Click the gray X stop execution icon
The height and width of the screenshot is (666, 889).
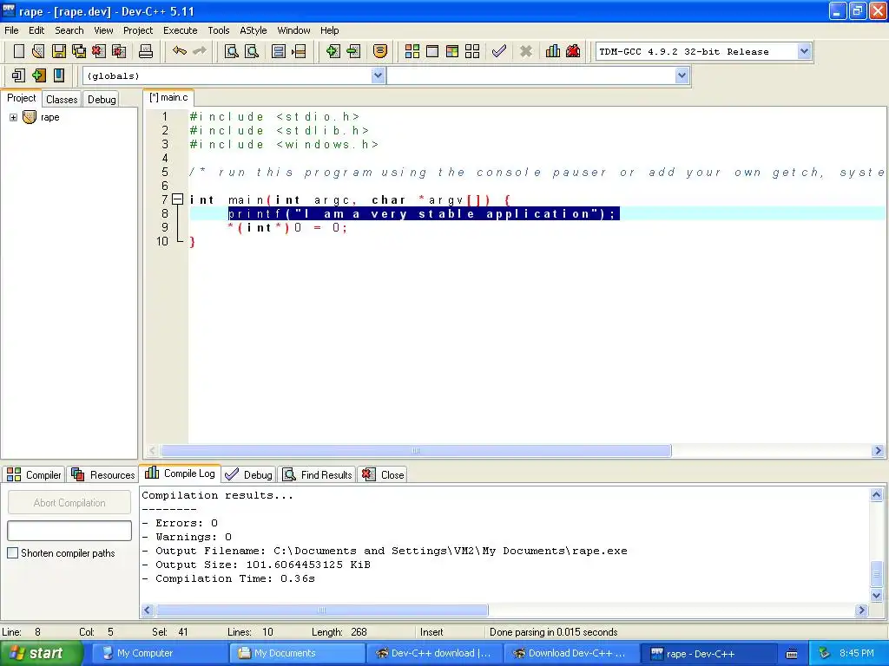(x=526, y=51)
